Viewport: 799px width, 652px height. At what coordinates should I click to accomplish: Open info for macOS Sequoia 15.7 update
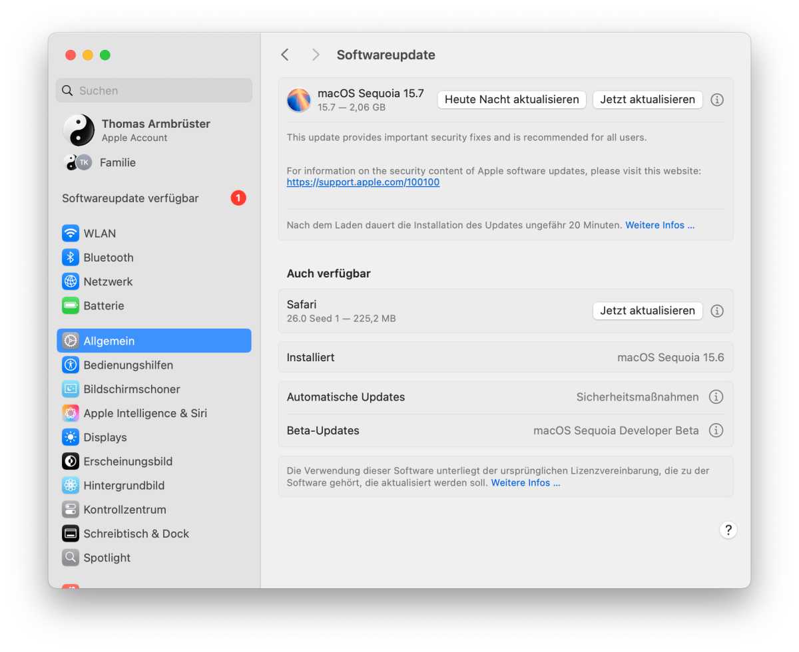tap(716, 100)
